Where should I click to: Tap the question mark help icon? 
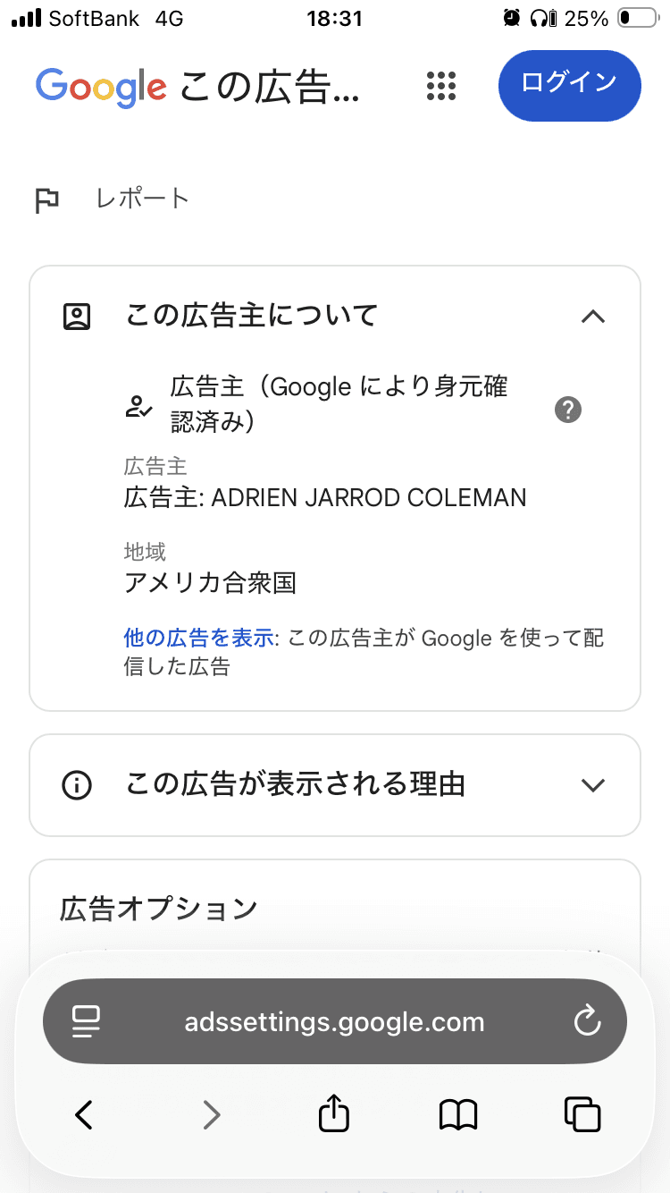(x=568, y=410)
